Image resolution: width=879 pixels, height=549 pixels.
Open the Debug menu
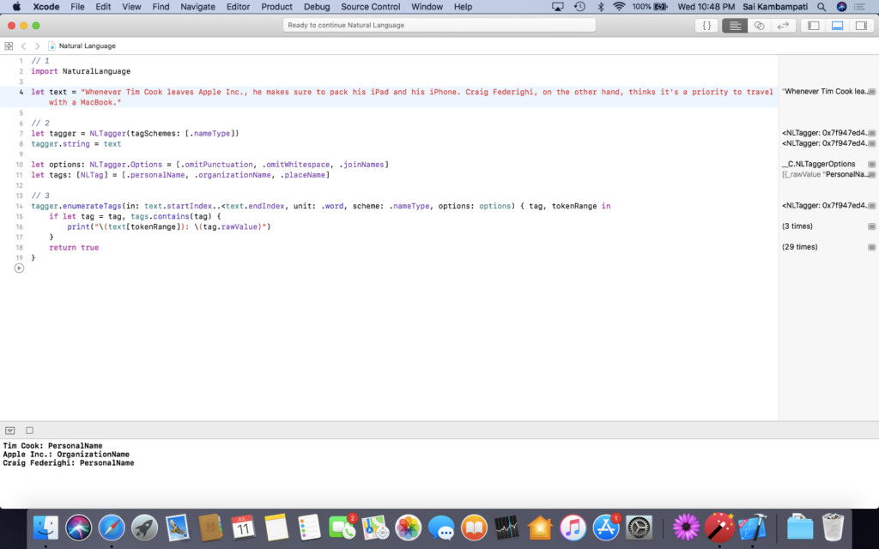[317, 7]
